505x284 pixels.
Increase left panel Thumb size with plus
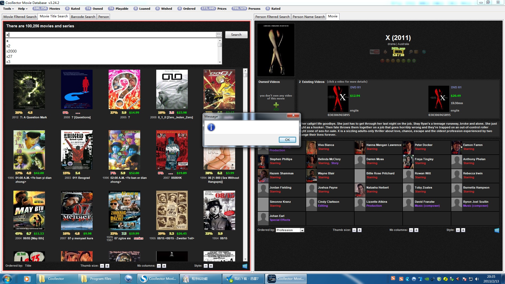tap(107, 266)
